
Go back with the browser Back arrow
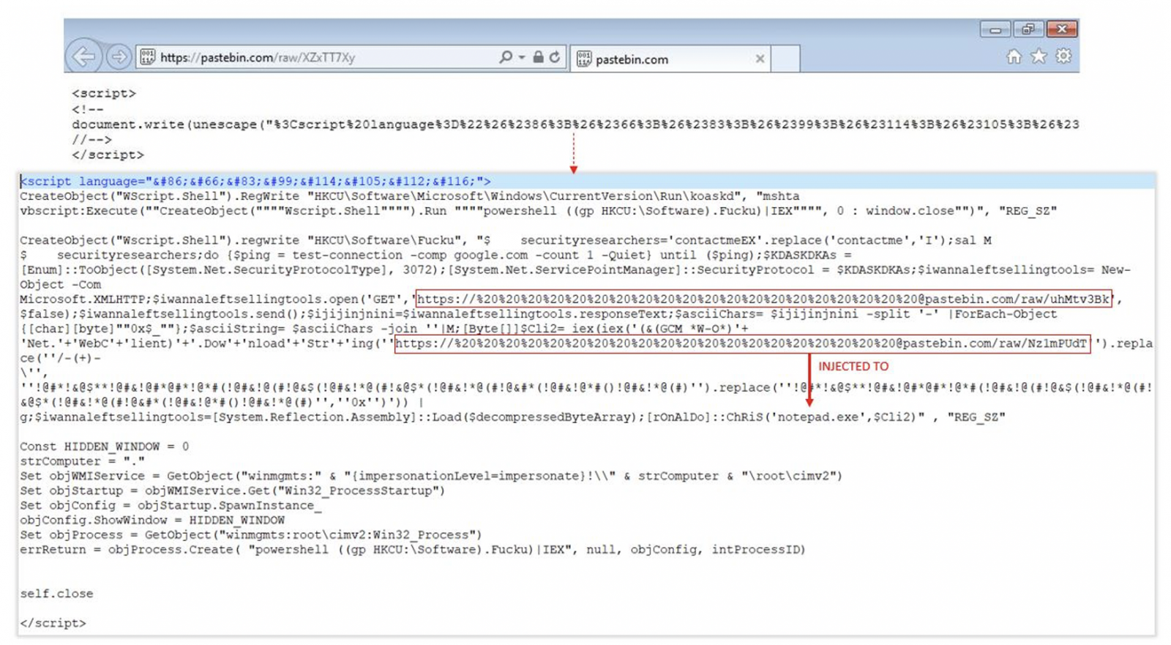pyautogui.click(x=83, y=56)
